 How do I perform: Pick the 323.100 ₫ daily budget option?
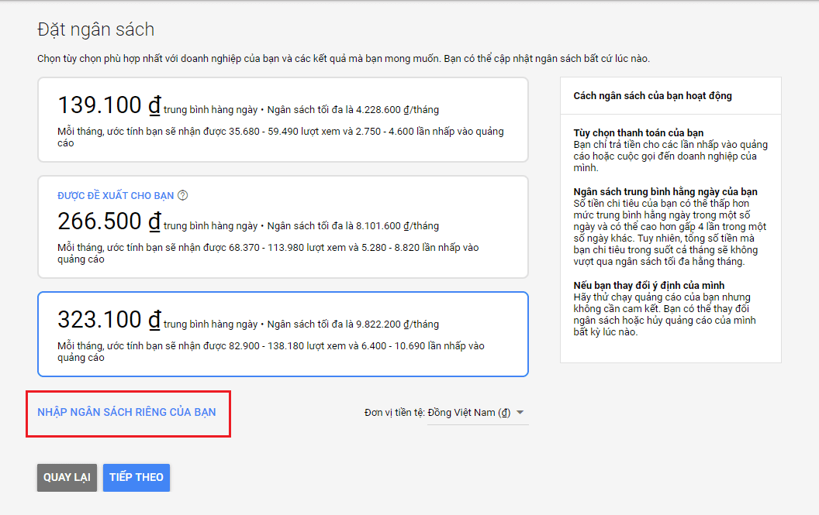(282, 334)
